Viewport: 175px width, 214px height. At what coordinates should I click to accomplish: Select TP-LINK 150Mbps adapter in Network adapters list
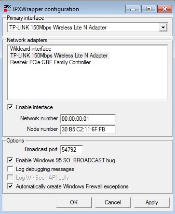point(59,56)
